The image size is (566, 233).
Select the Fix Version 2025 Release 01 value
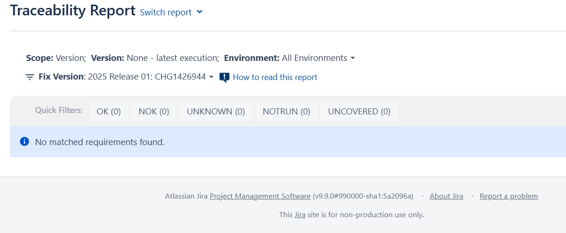(147, 77)
